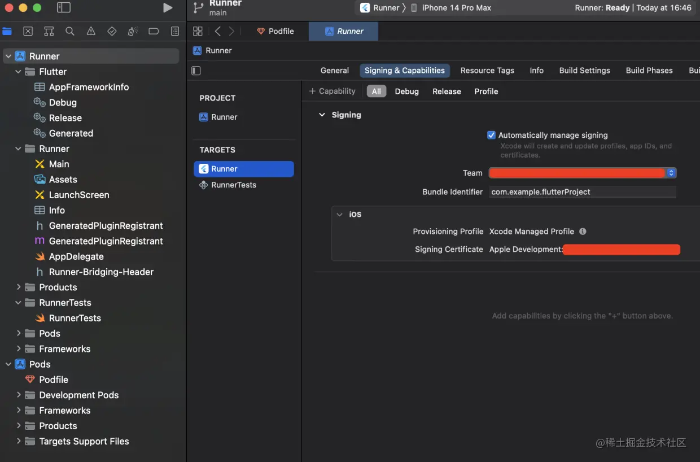Toggle the navigator sidebar panel icon
700x462 pixels.
pos(64,7)
